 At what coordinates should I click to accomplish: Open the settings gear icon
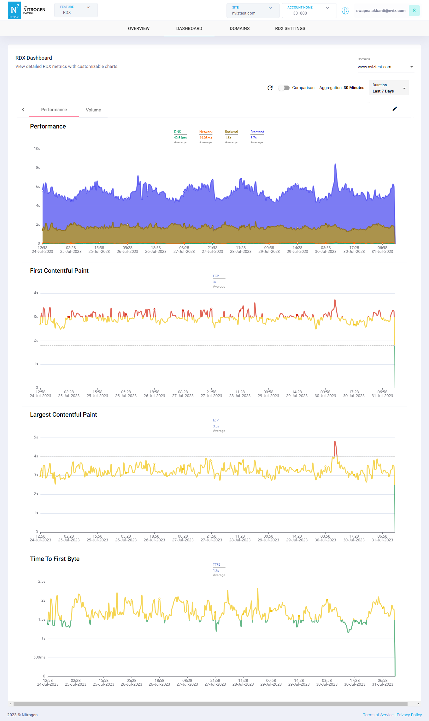(345, 11)
